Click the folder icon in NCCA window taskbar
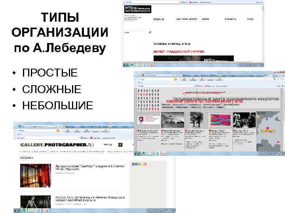Screen dimensions: 285x213 pyautogui.click(x=150, y=153)
